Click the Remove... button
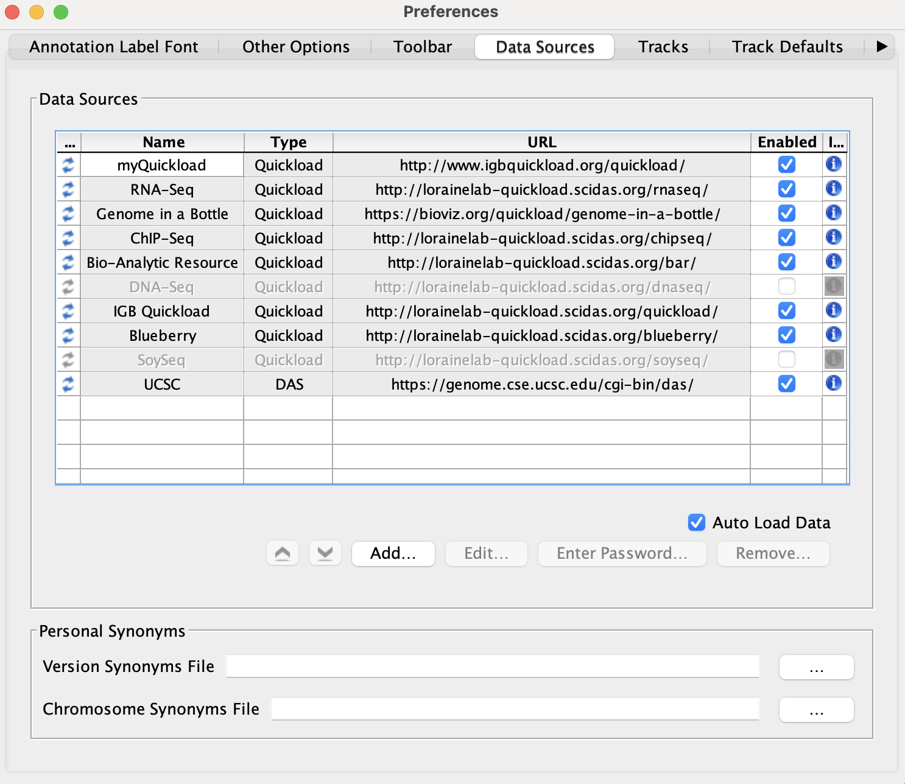 773,553
